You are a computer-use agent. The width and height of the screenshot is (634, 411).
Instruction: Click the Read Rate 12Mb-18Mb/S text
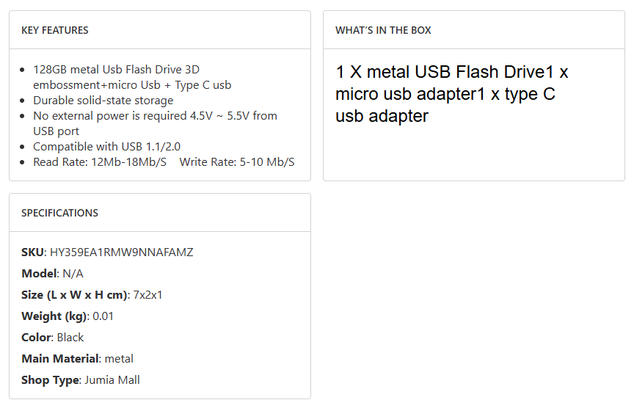(100, 162)
